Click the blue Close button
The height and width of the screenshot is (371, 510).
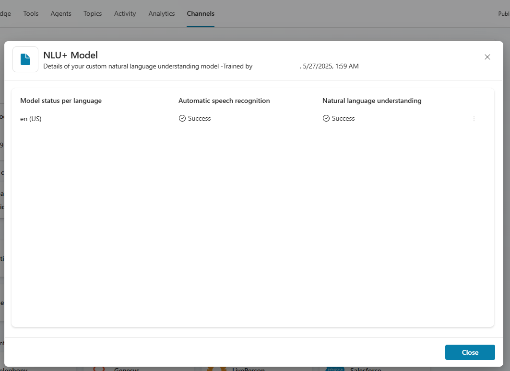click(x=470, y=352)
